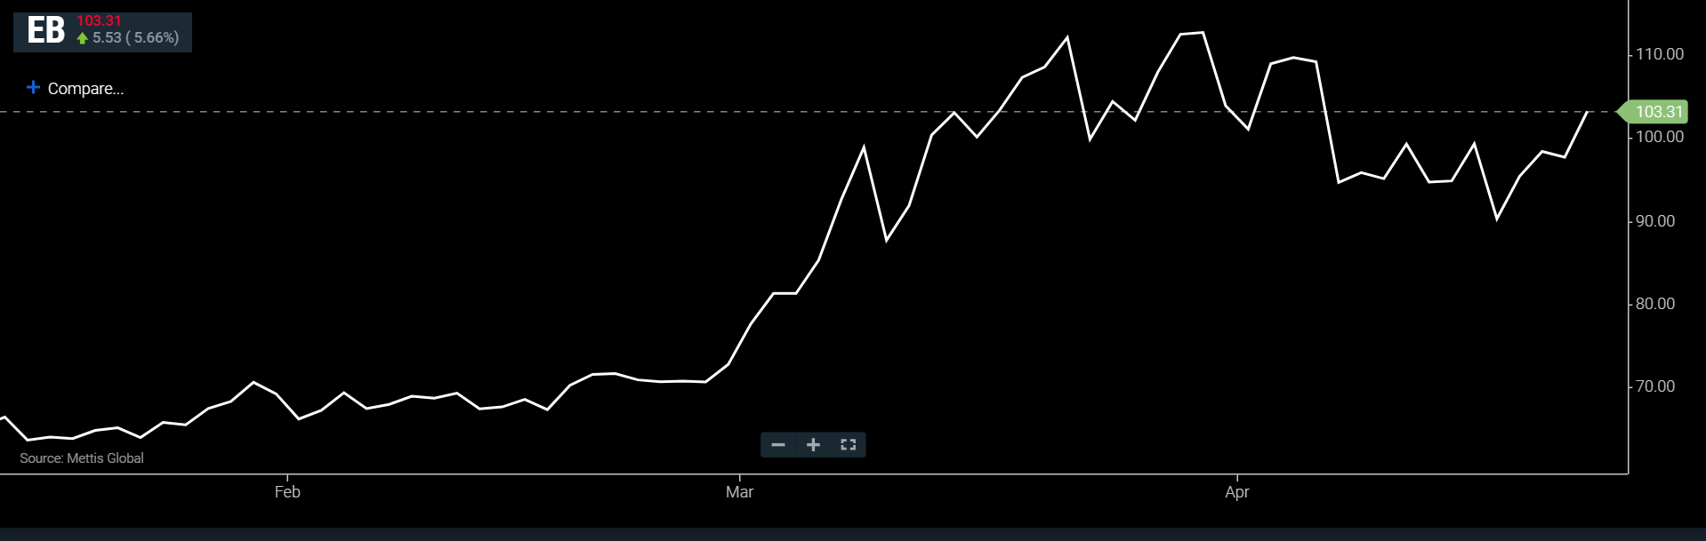This screenshot has height=541, width=1706.
Task: Zoom out the chart with minus button
Action: (778, 445)
